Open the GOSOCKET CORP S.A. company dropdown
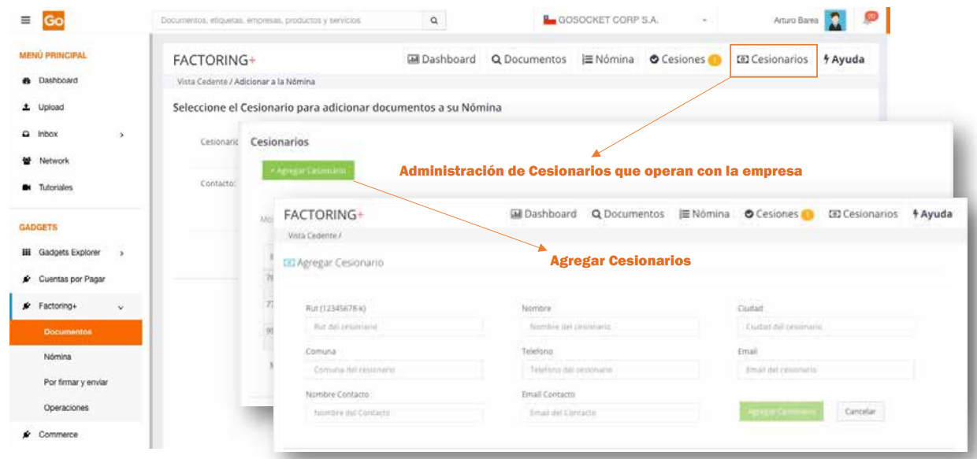This screenshot has width=977, height=459. coord(626,20)
